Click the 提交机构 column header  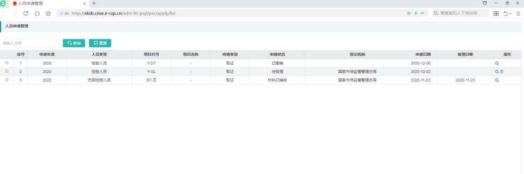pos(357,54)
